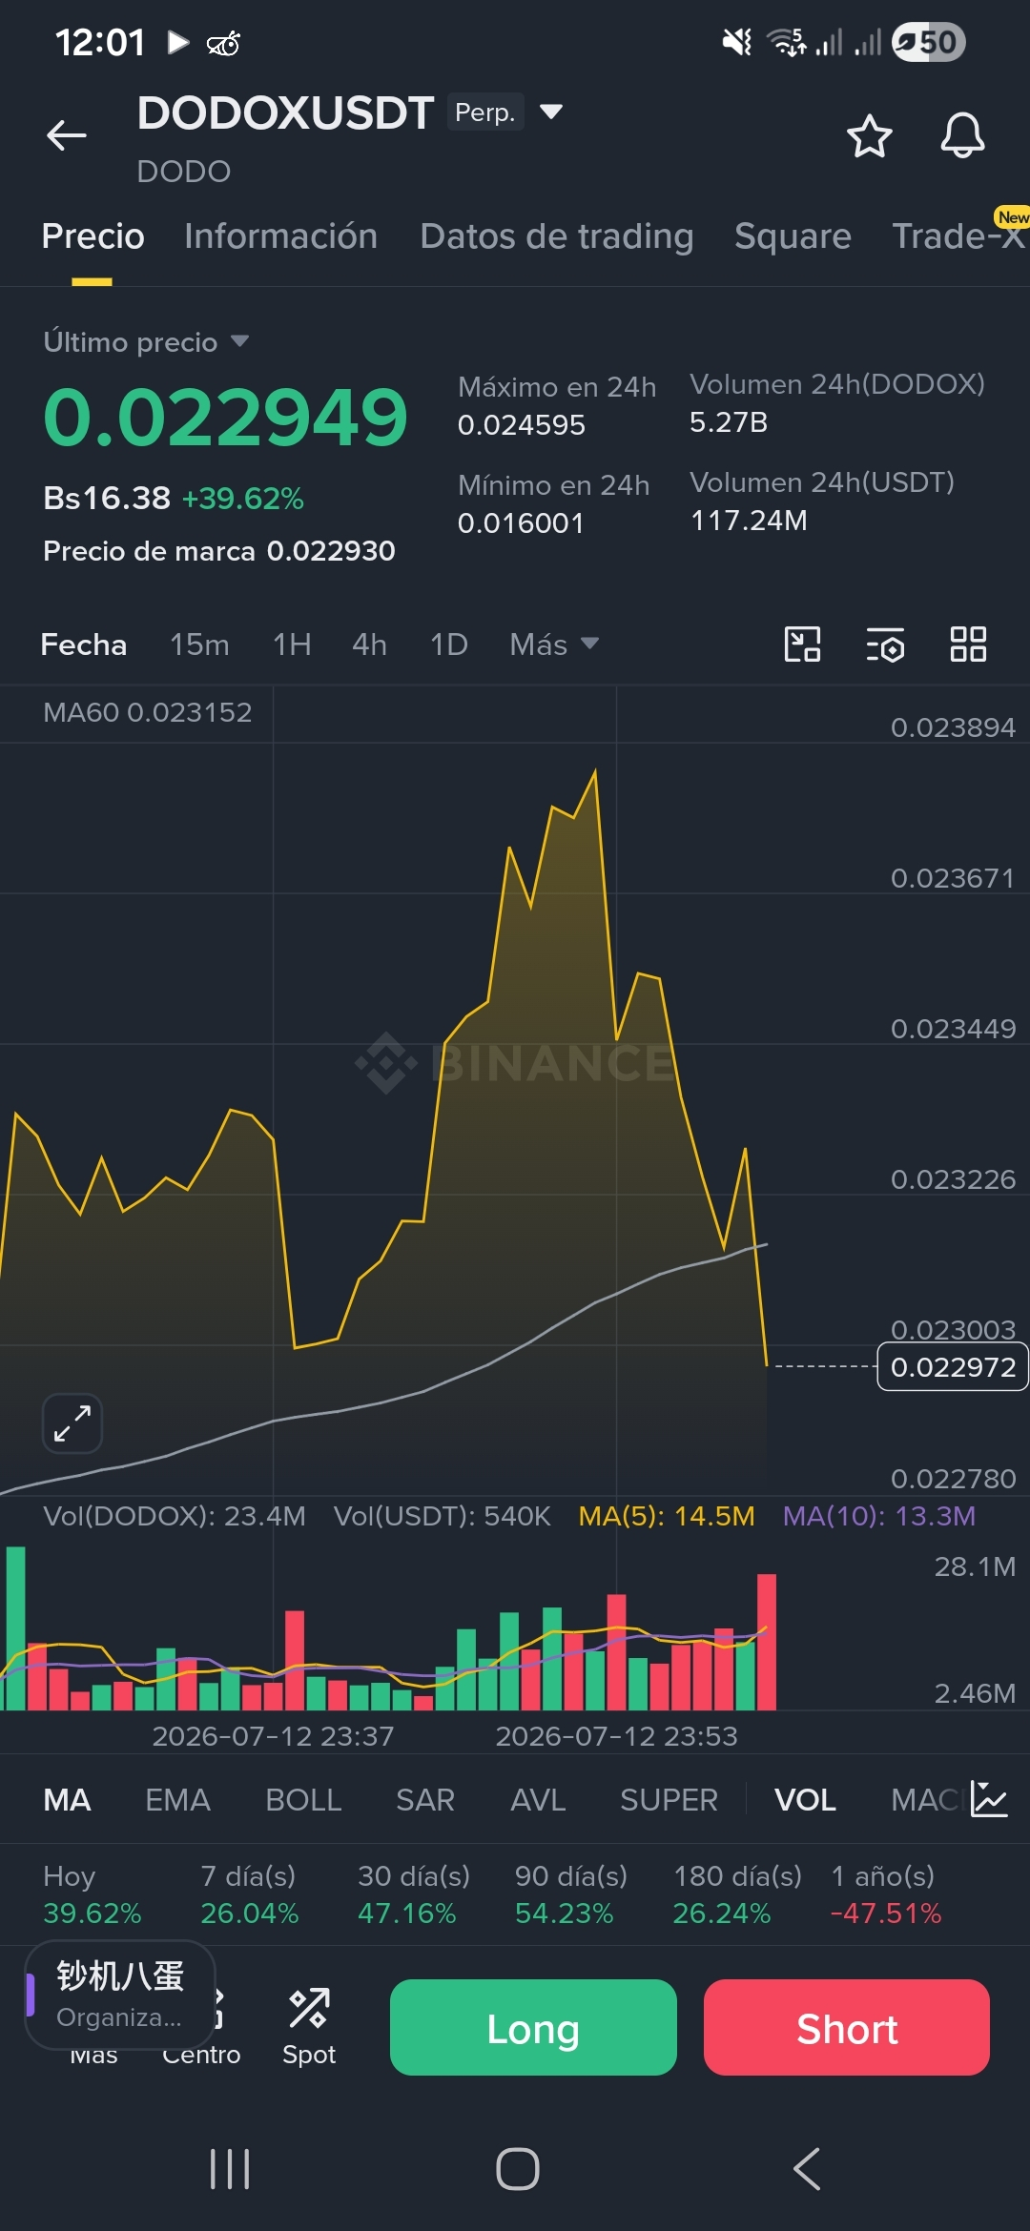Tap the MA60 0.023152 label
The height and width of the screenshot is (2231, 1030).
click(x=148, y=712)
